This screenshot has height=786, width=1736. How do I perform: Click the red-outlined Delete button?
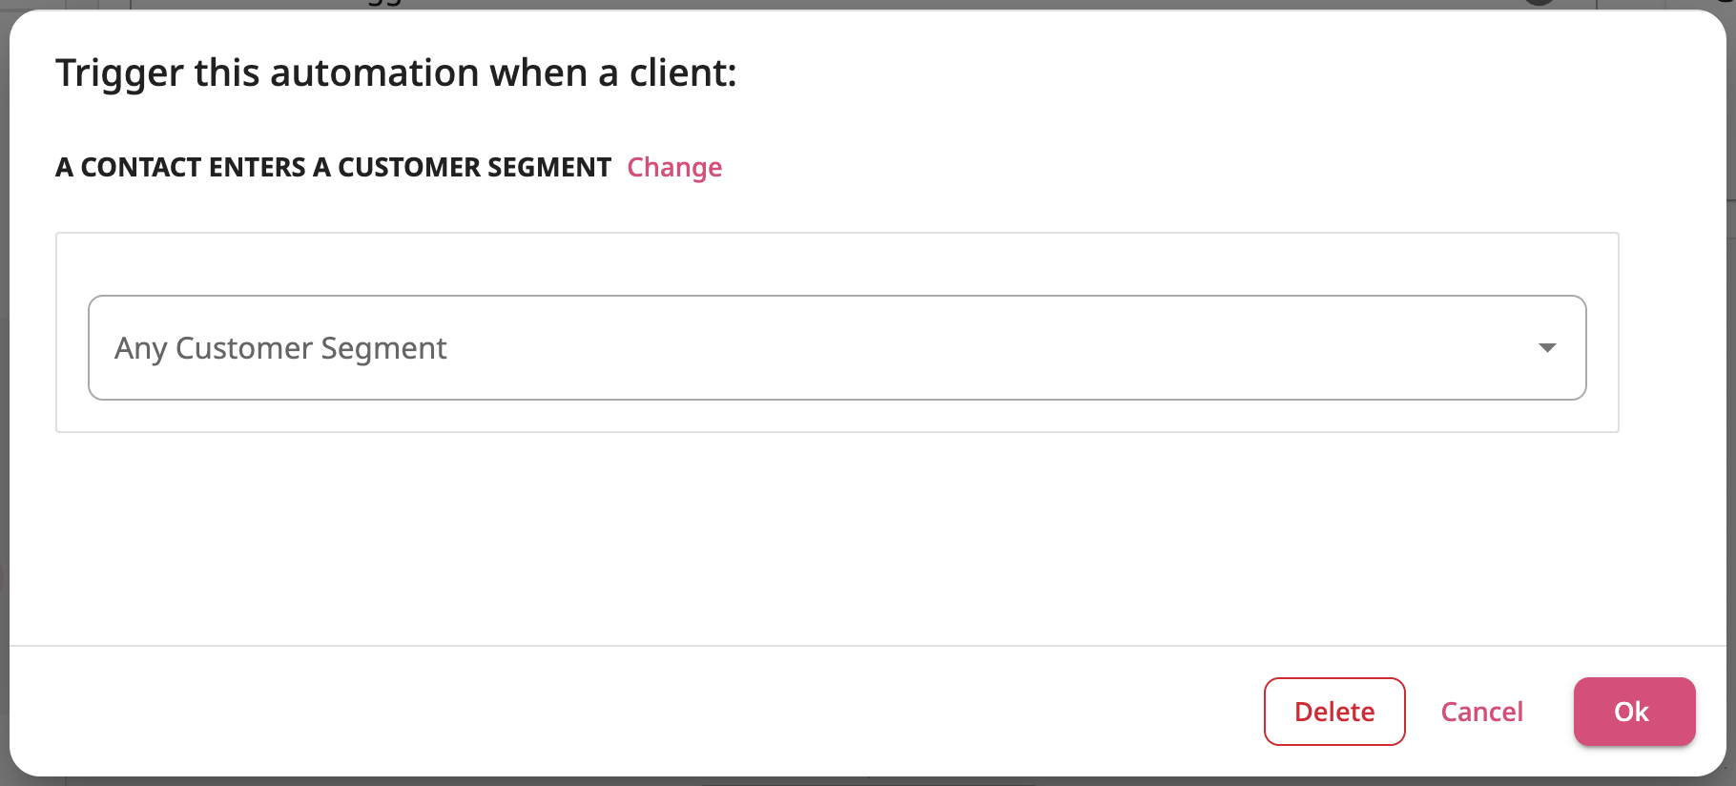(x=1334, y=712)
